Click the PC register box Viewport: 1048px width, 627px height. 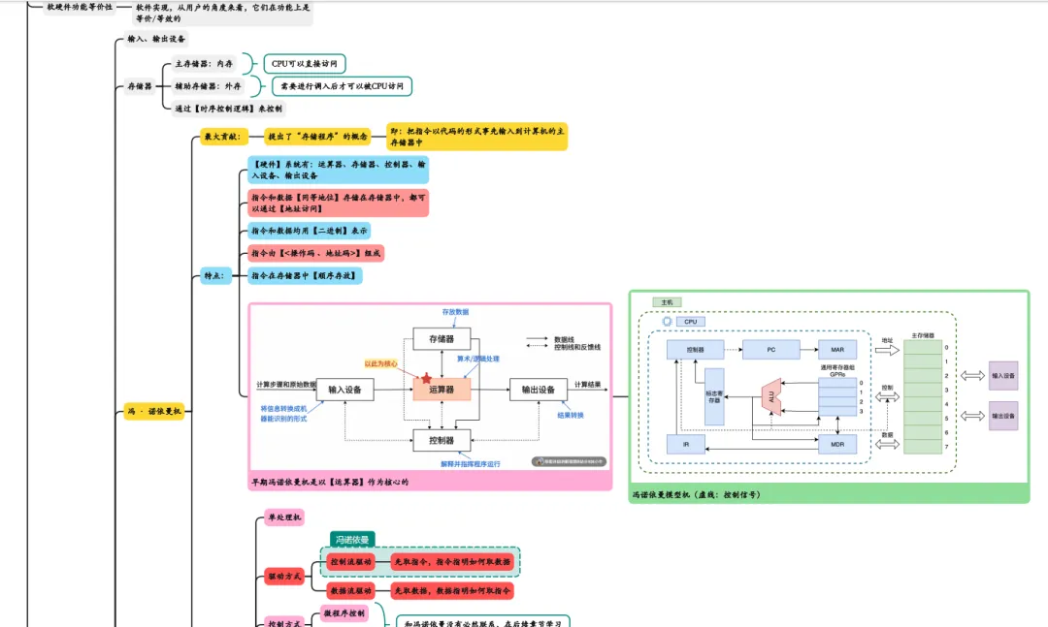[x=770, y=349]
